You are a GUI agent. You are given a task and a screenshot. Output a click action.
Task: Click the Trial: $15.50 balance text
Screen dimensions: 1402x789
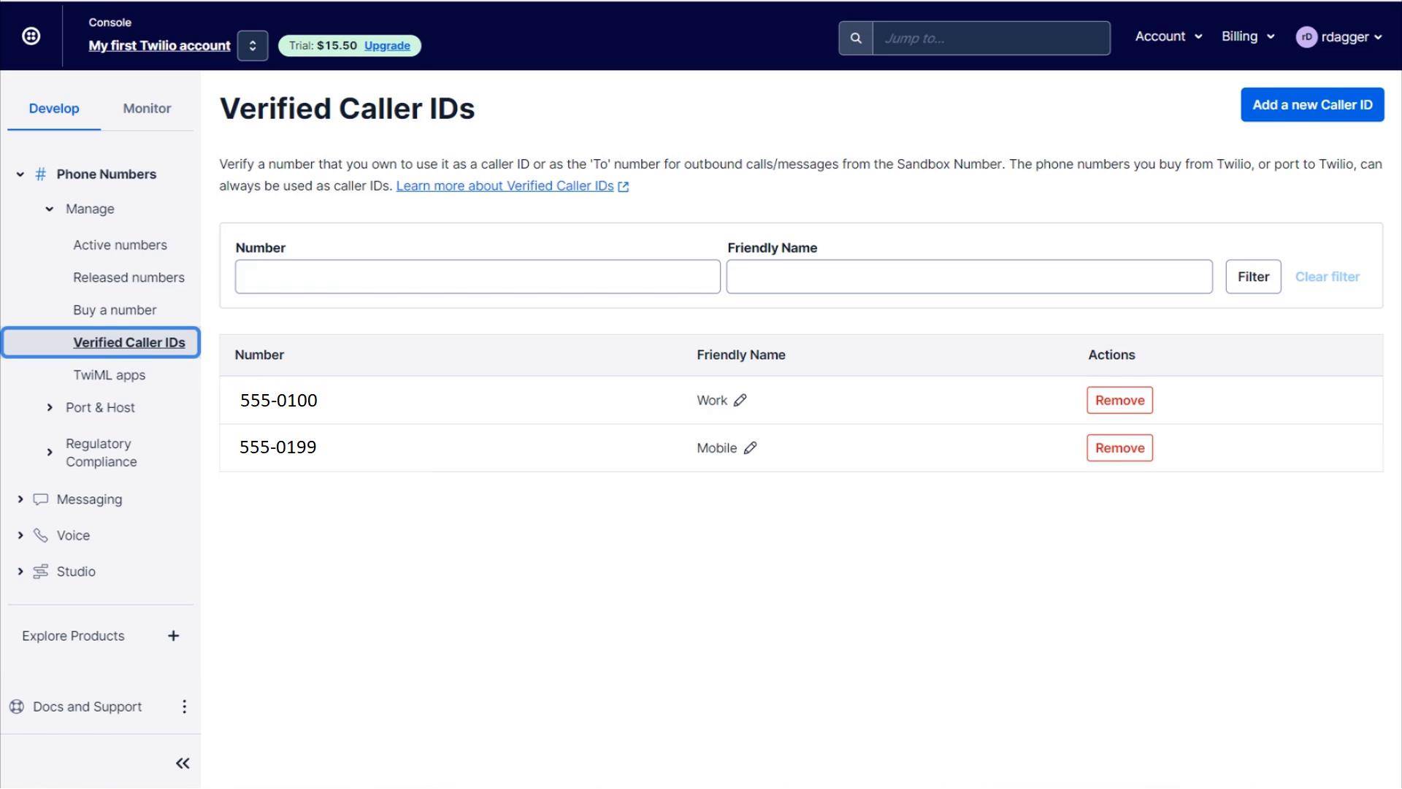pos(323,45)
